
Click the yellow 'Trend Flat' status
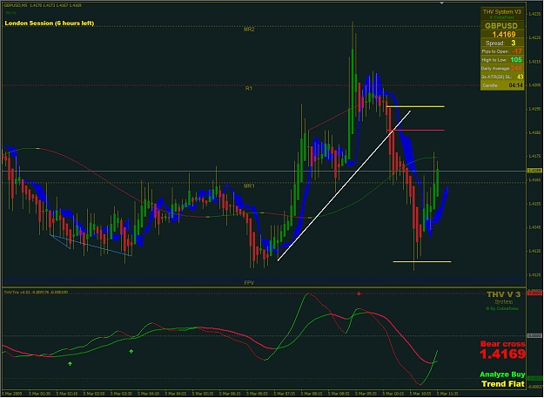click(503, 384)
